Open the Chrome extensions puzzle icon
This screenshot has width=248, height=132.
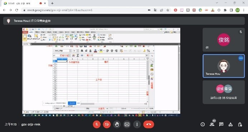click(225, 10)
